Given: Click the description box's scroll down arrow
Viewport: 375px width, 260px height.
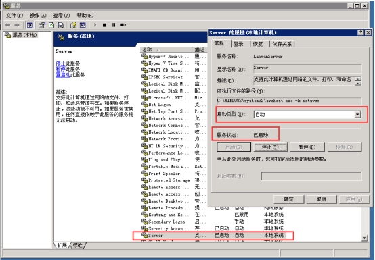Looking at the screenshot, I should point(358,84).
